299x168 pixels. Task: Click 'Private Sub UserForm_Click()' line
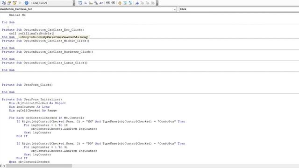coord(27,85)
